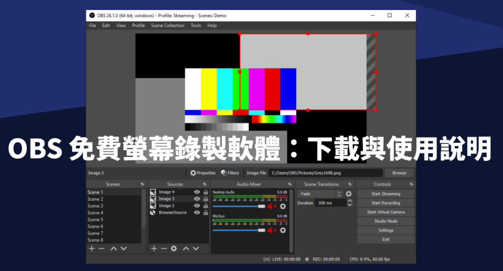Pop out the Scene Transitions dock

[350, 185]
